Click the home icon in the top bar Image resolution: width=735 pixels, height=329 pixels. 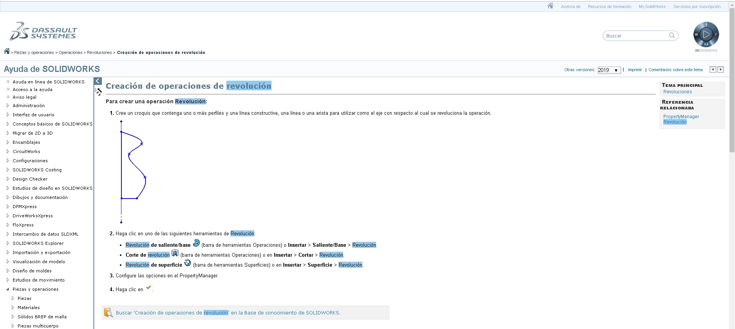[x=550, y=6]
